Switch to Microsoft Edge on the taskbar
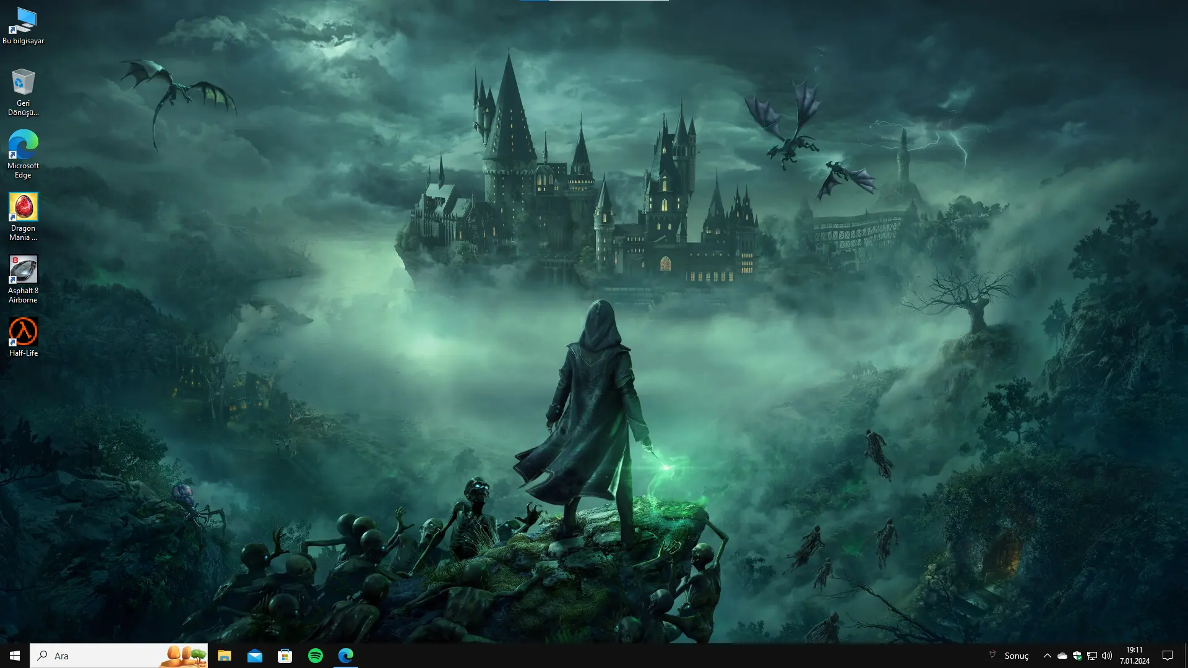 click(x=345, y=656)
